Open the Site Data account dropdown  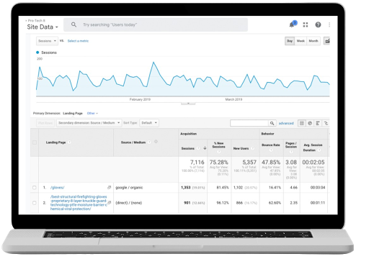pos(43,27)
